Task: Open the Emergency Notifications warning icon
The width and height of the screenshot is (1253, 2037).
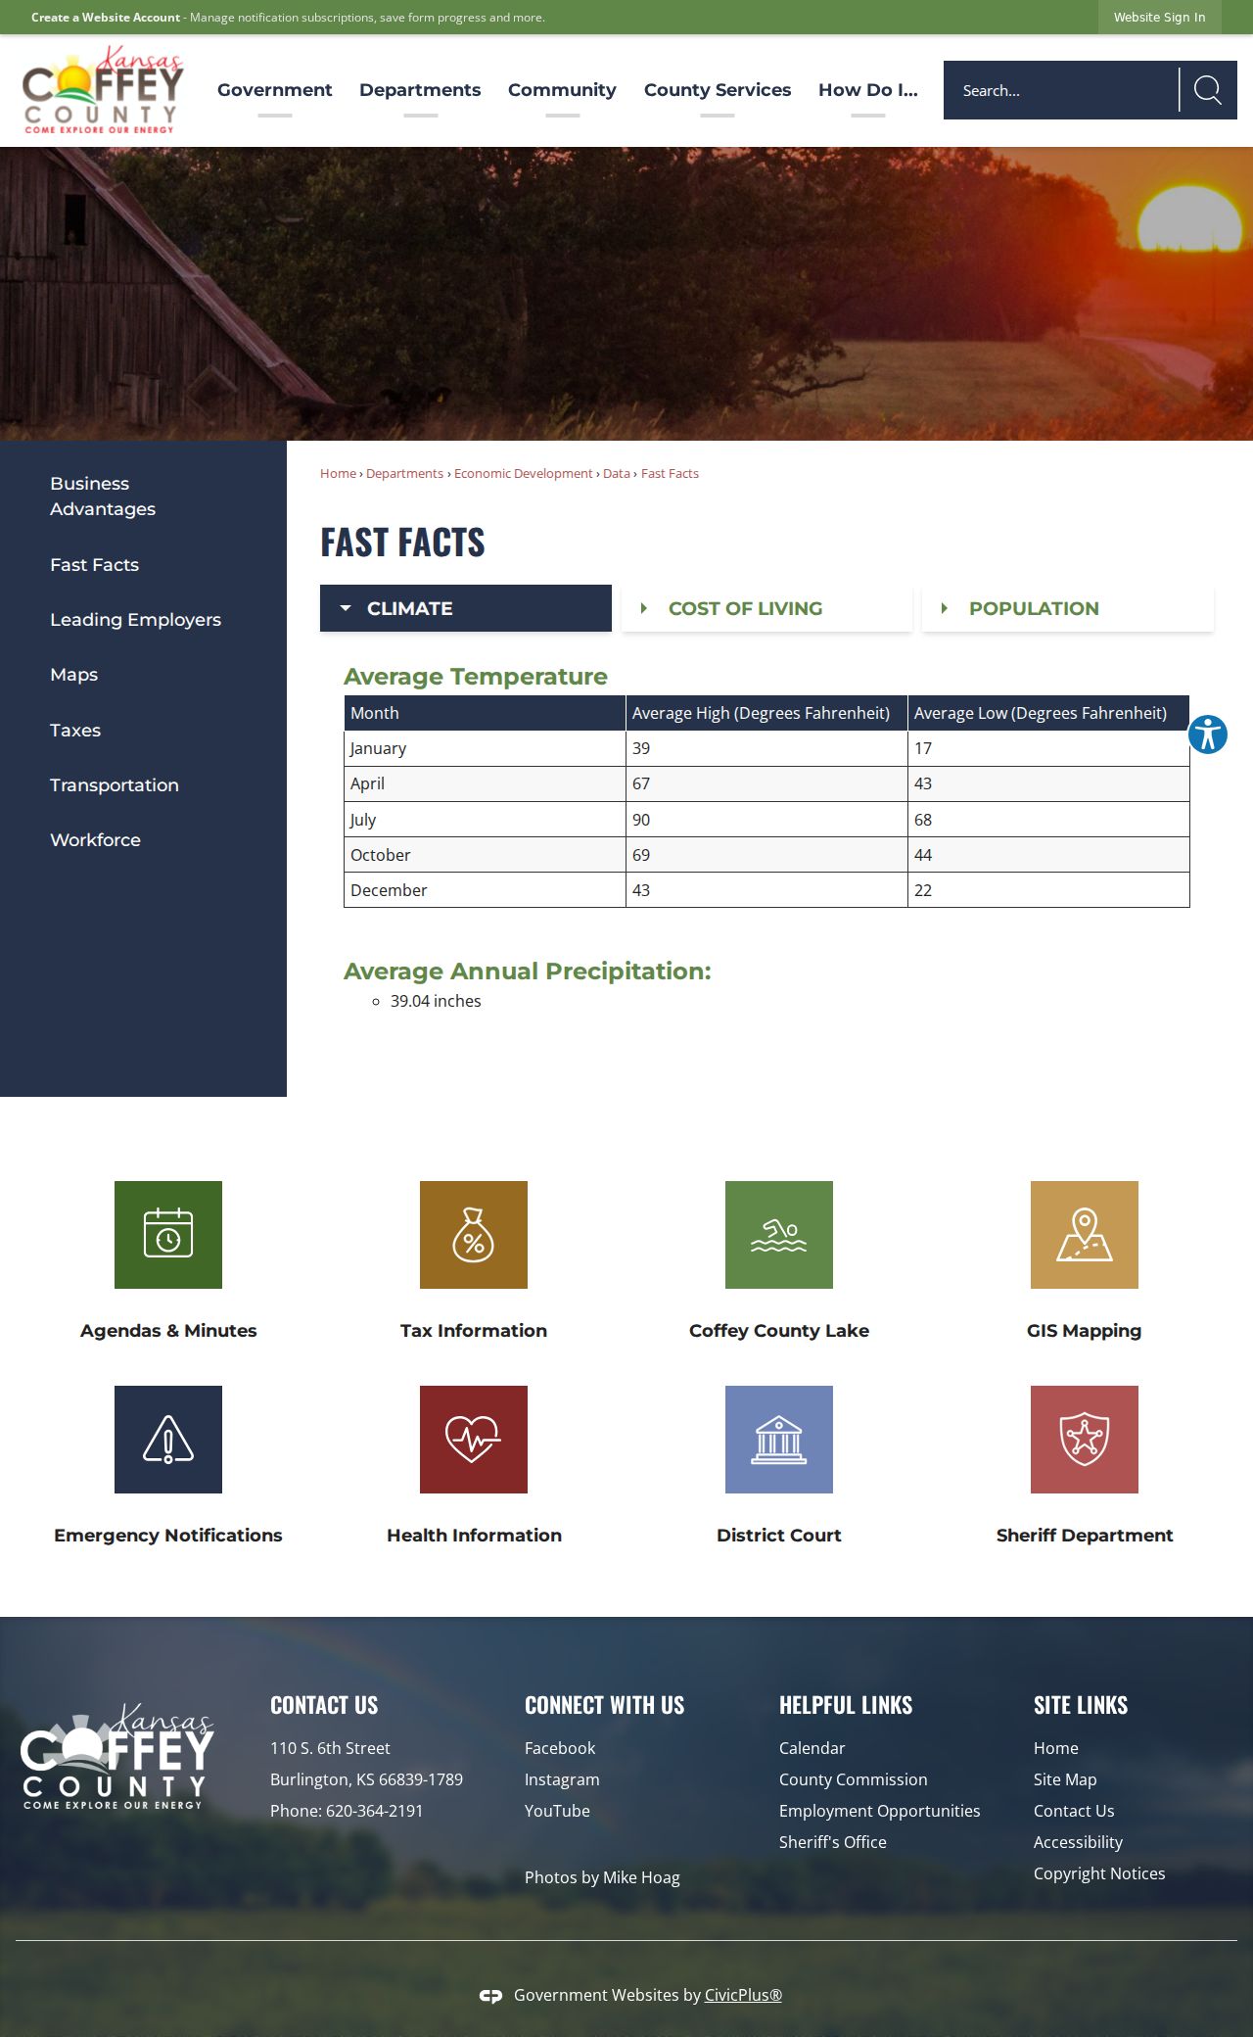Action: pyautogui.click(x=168, y=1440)
